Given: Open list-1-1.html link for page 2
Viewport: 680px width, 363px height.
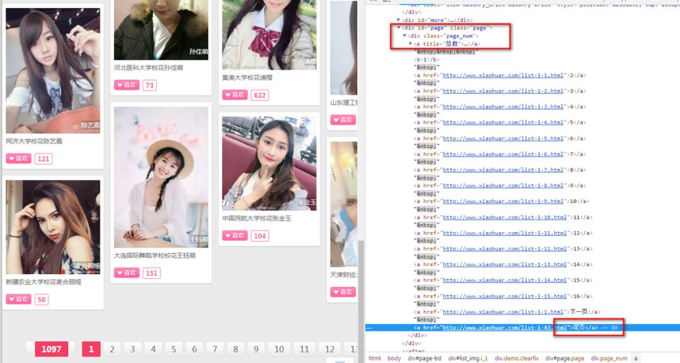Looking at the screenshot, I should coord(503,75).
